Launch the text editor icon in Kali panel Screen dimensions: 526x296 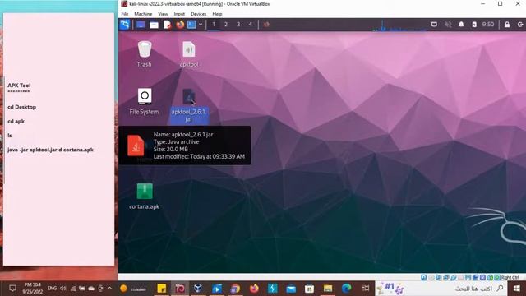click(167, 25)
